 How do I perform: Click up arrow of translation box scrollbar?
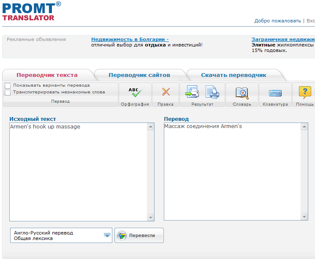305,126
